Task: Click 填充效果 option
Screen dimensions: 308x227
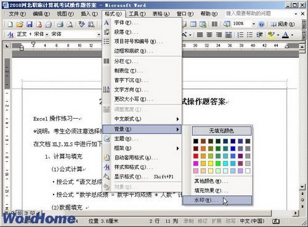Action: pyautogui.click(x=217, y=191)
